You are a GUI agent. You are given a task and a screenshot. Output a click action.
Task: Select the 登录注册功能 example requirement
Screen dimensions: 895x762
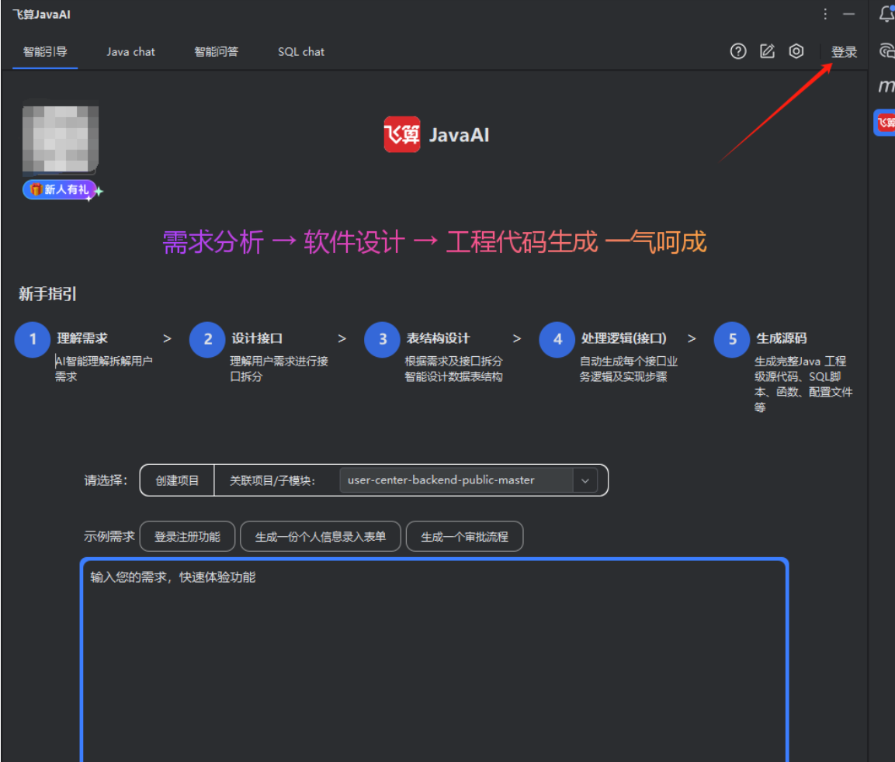tap(187, 536)
